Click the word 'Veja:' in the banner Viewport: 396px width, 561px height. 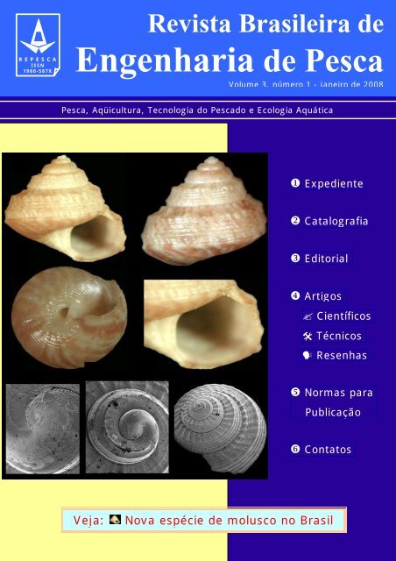pos(88,520)
